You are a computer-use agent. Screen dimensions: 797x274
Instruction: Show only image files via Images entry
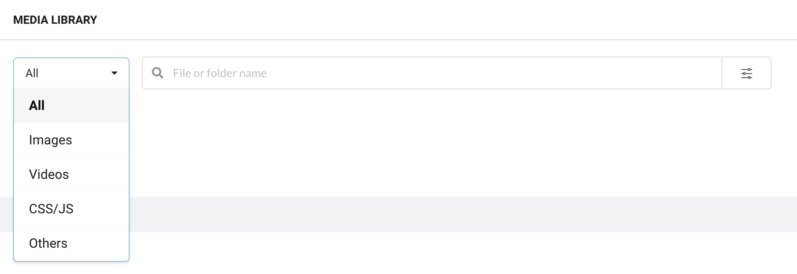pos(50,140)
